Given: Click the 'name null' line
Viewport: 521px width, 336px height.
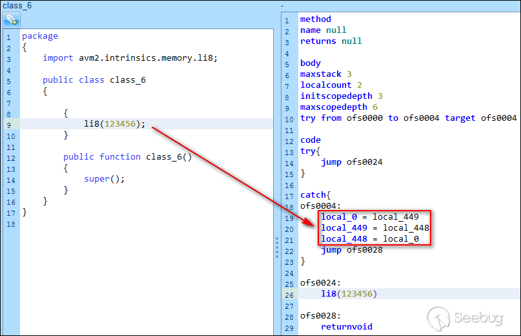Looking at the screenshot, I should [x=323, y=30].
